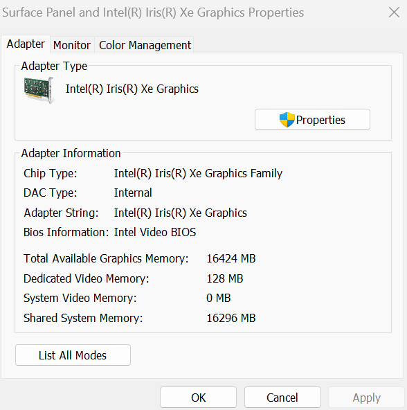Click the System Video Memory label

coord(80,298)
